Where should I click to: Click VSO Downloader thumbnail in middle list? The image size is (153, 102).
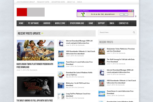coord(61,54)
